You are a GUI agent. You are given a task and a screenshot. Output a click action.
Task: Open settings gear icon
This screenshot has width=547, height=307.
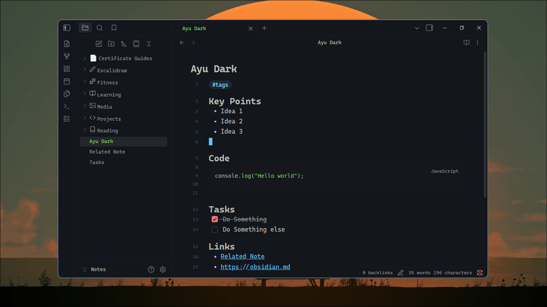(163, 270)
